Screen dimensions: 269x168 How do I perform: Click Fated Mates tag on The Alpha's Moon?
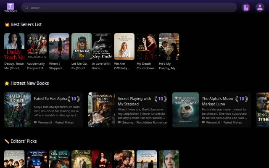[x=232, y=122]
